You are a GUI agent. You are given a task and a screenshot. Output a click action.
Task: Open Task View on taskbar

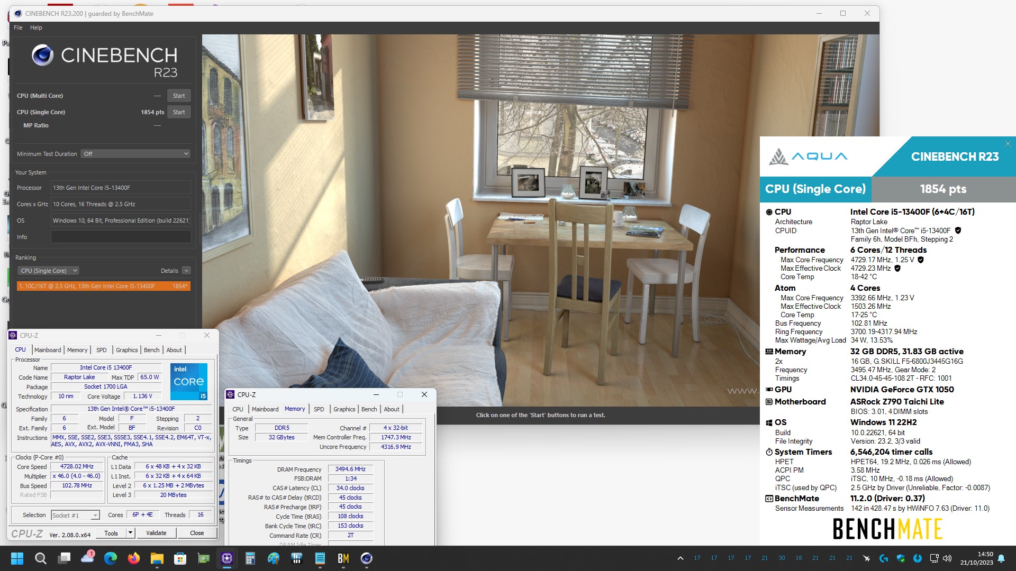click(x=64, y=558)
